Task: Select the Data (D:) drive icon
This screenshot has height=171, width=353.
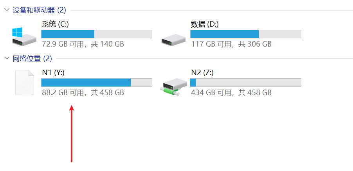Action: [x=173, y=38]
